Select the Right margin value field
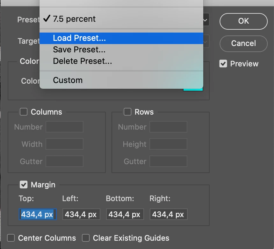The width and height of the screenshot is (274, 249). pyautogui.click(x=169, y=215)
